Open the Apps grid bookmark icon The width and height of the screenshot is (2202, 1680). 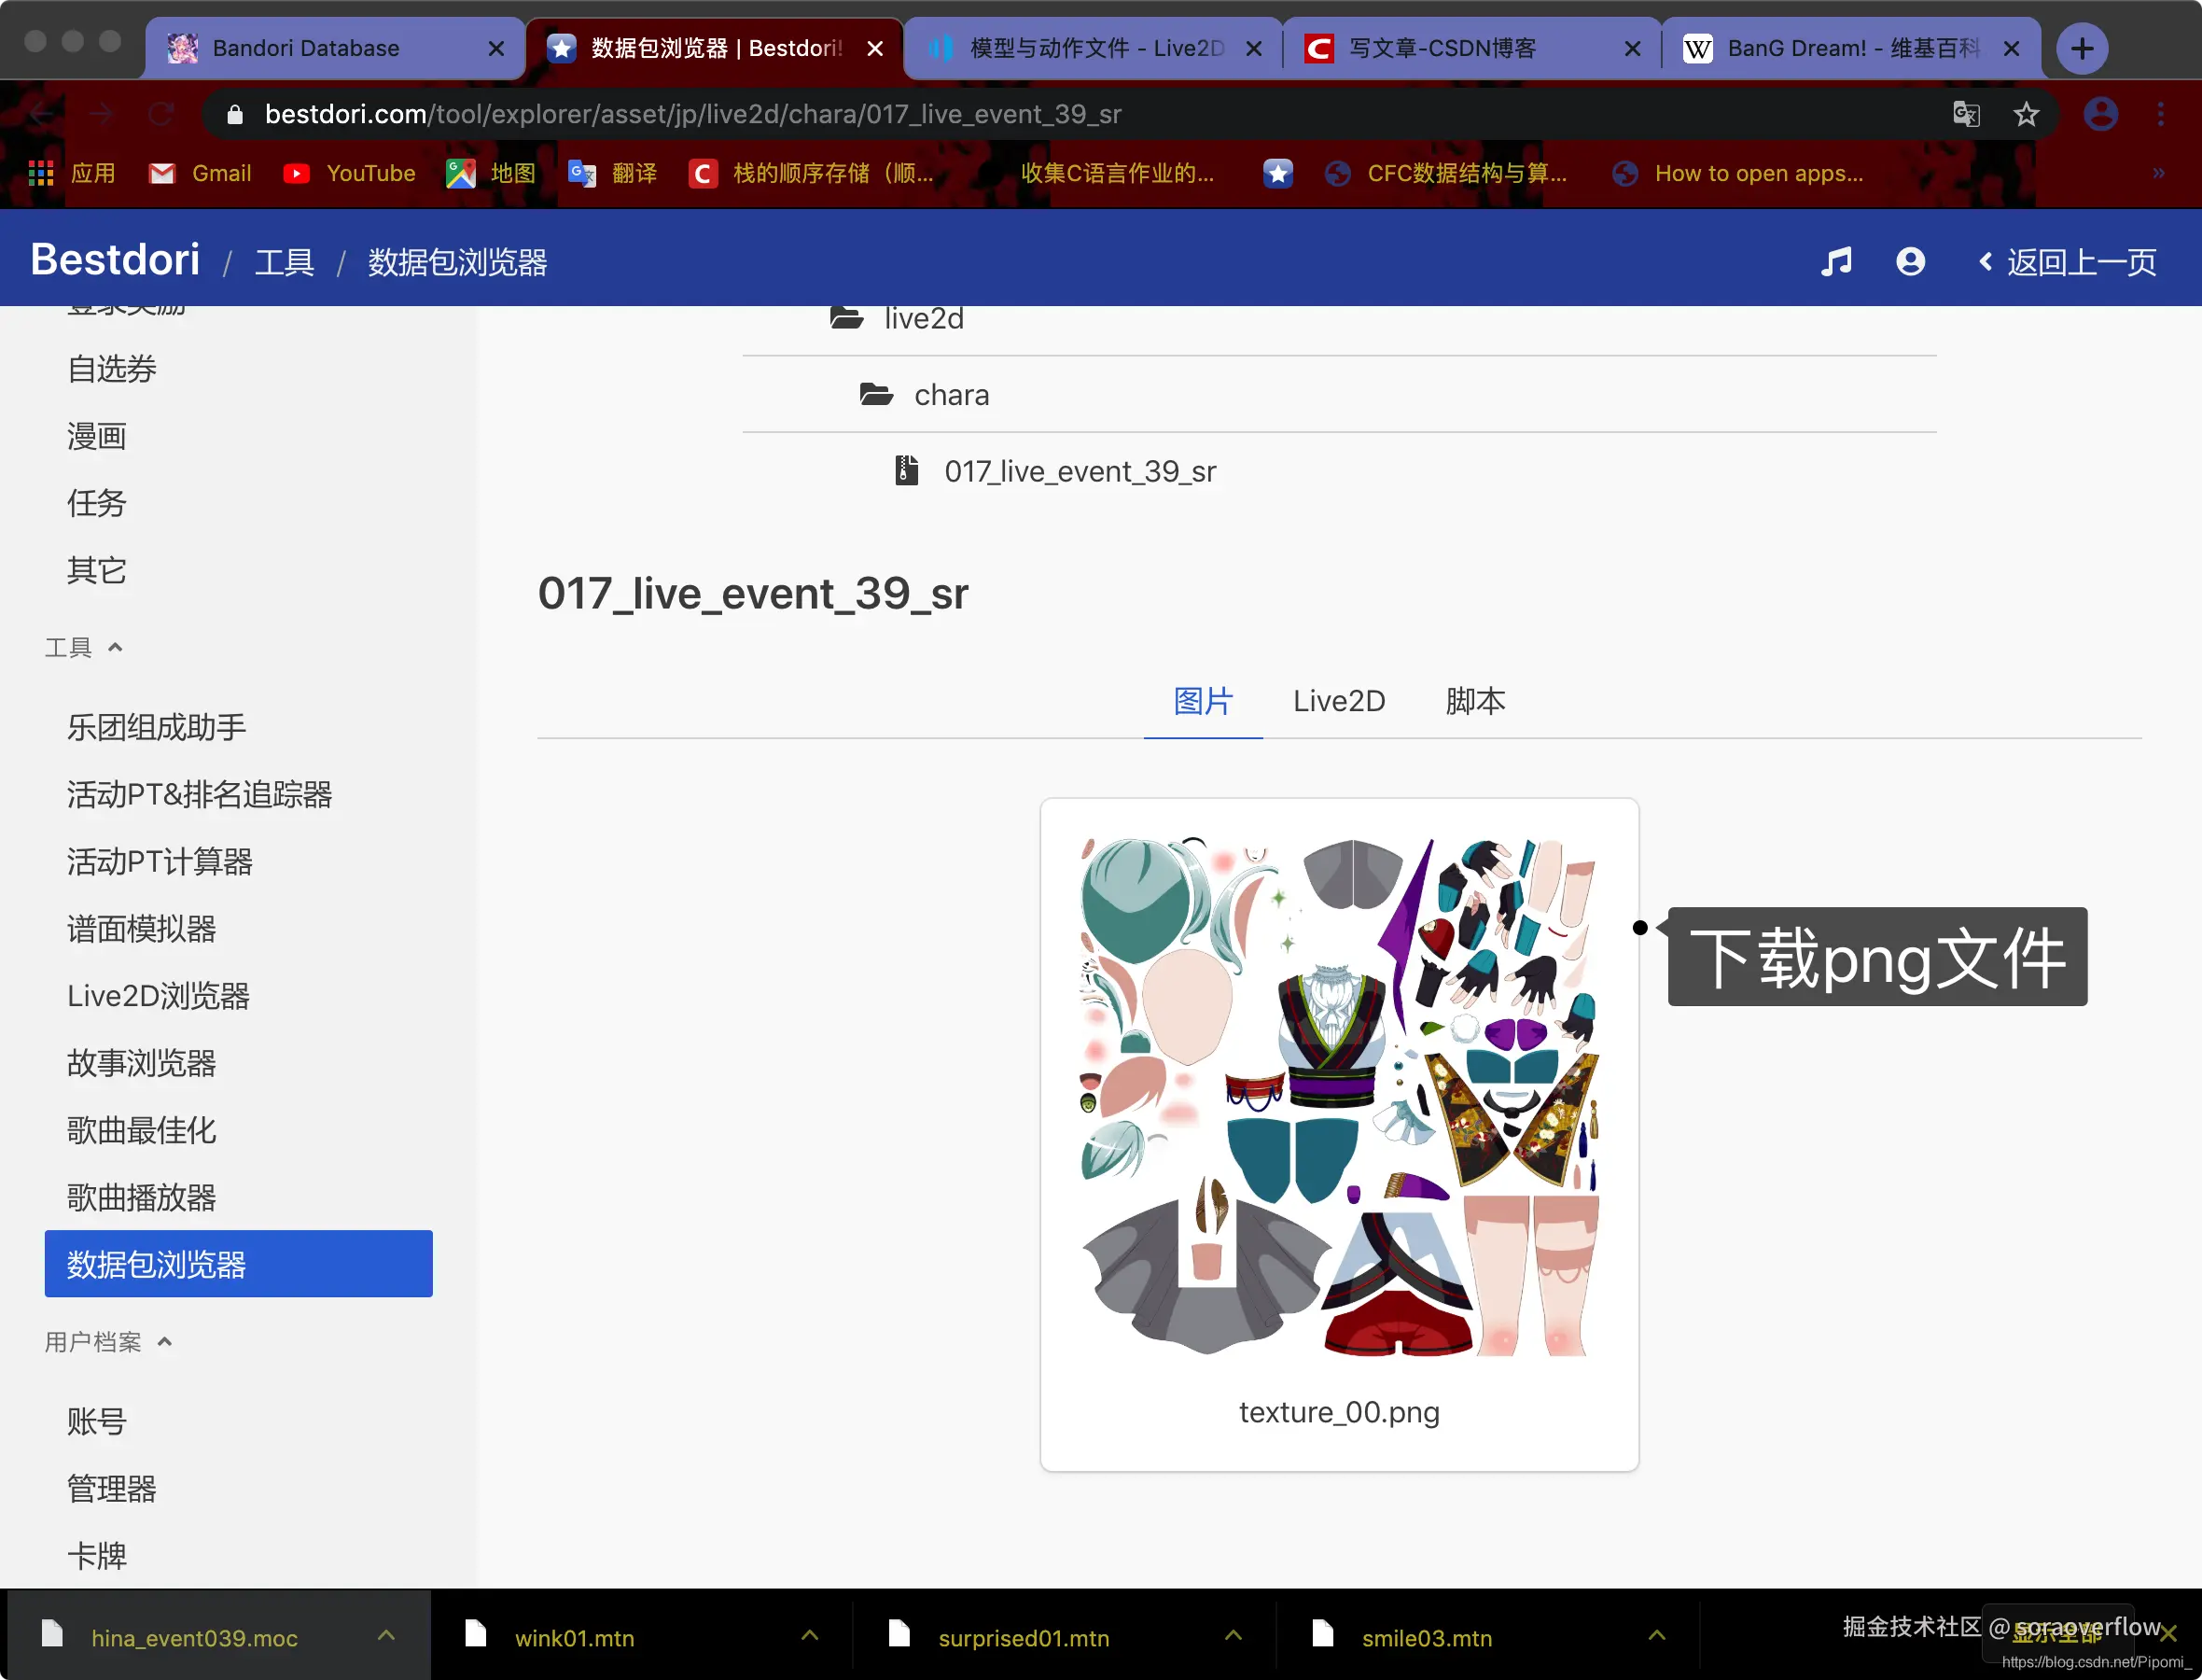pos(40,174)
